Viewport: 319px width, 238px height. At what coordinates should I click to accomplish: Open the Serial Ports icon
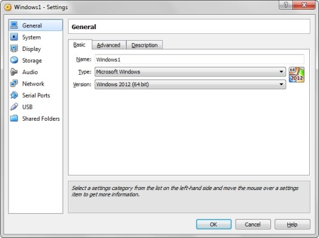pos(14,95)
